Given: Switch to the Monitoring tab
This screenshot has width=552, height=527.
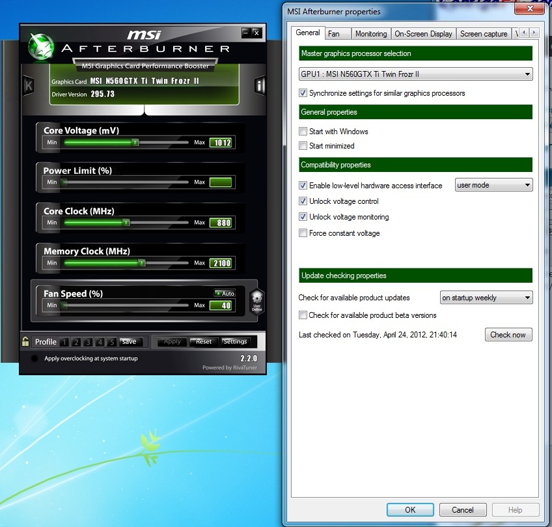Looking at the screenshot, I should [x=371, y=33].
